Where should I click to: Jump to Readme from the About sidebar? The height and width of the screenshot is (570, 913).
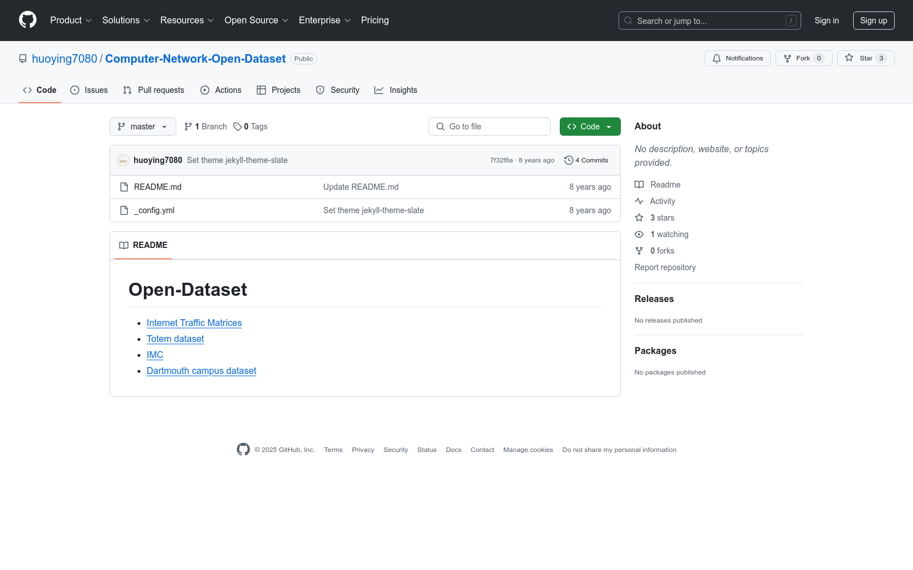click(657, 185)
